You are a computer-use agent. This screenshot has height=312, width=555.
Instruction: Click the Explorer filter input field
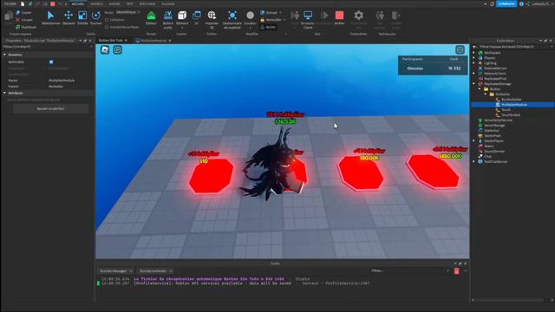tap(515, 47)
